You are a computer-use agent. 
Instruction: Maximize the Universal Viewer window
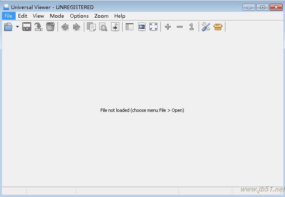pyautogui.click(x=262, y=7)
